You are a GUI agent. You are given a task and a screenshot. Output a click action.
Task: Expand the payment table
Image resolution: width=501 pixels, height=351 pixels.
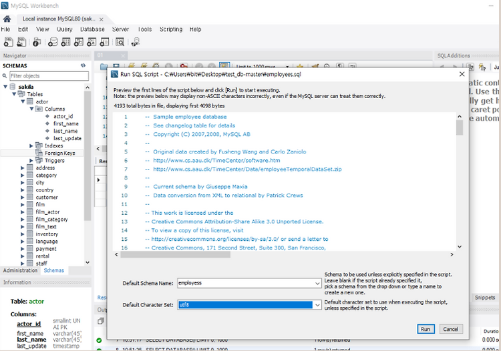click(x=23, y=249)
